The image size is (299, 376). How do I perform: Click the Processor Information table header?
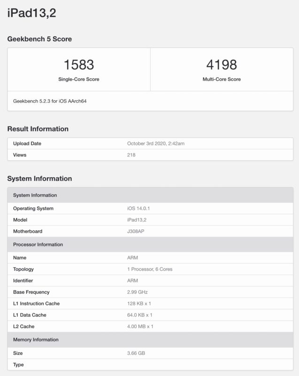click(x=150, y=244)
